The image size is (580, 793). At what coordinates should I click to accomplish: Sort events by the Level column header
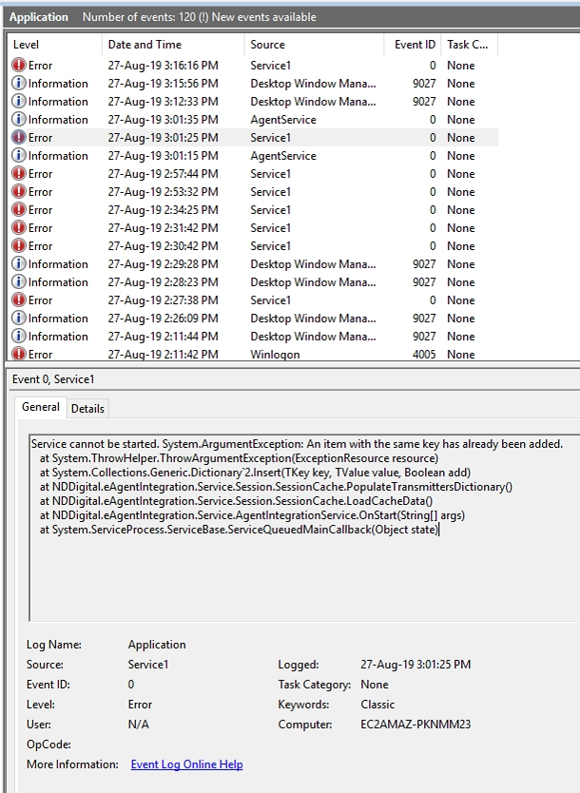[x=53, y=45]
